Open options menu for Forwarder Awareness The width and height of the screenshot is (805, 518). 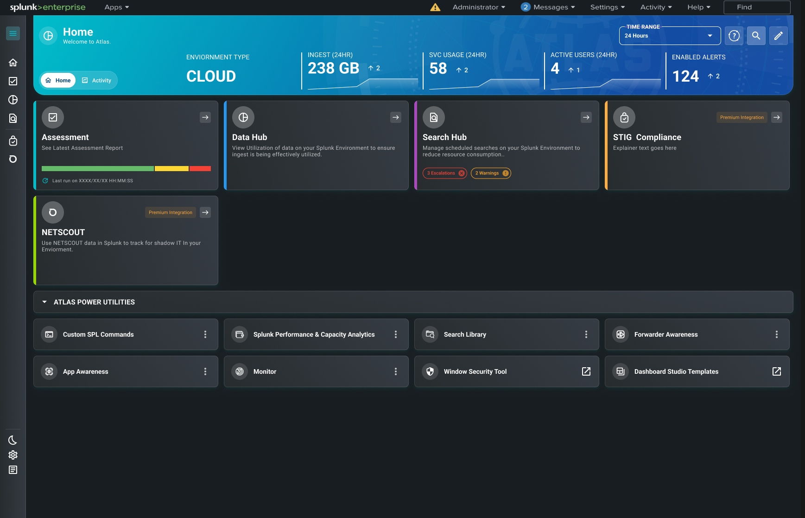click(777, 334)
